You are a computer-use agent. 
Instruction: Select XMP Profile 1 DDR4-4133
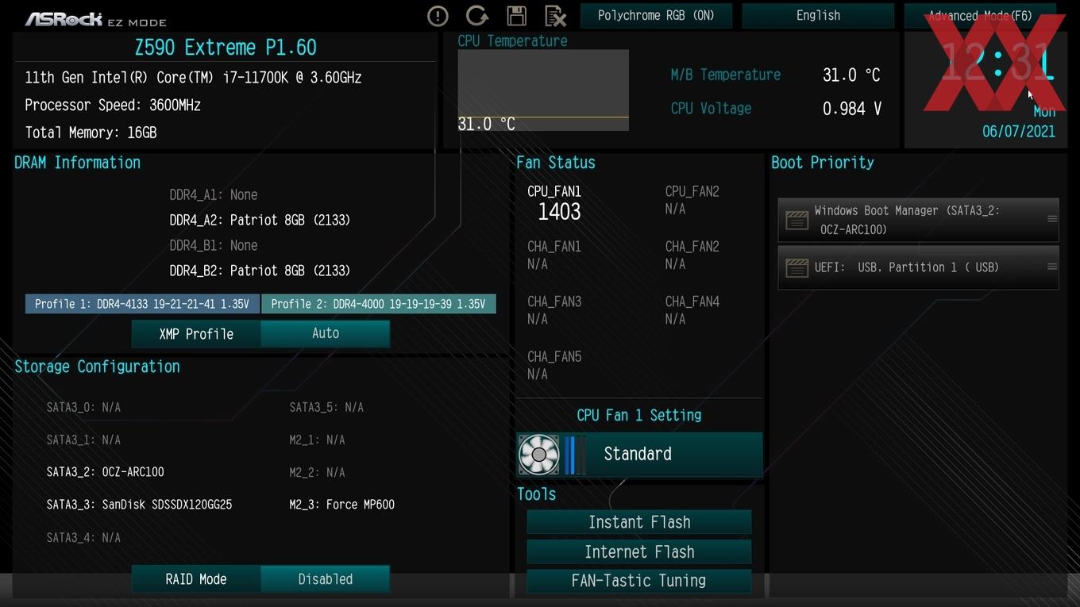click(x=142, y=304)
